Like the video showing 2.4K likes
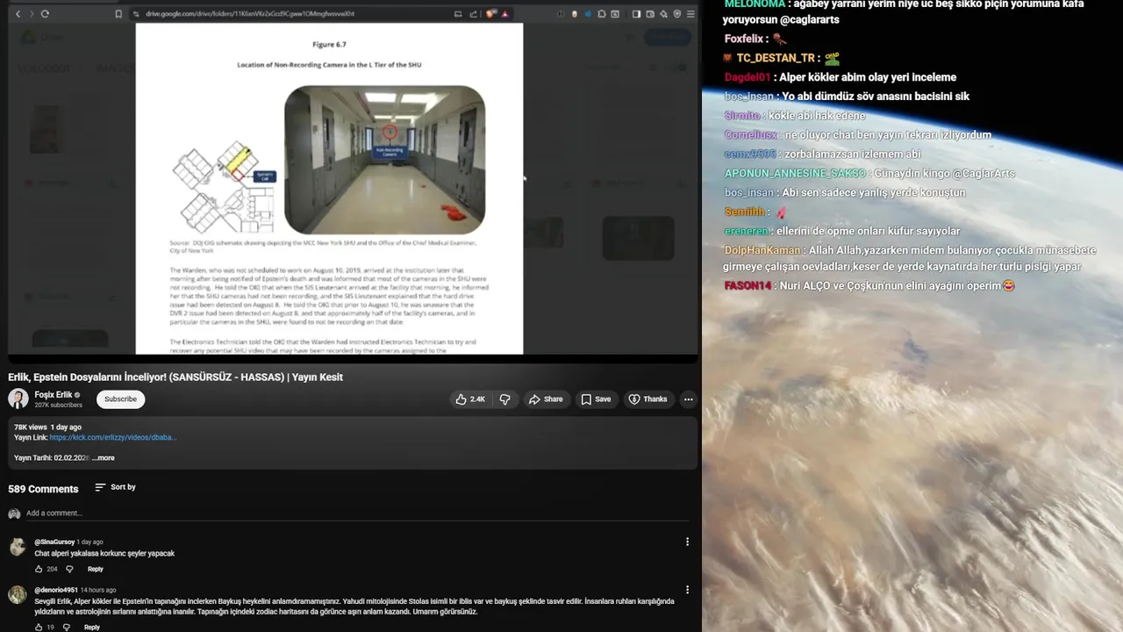1123x632 pixels. point(469,399)
